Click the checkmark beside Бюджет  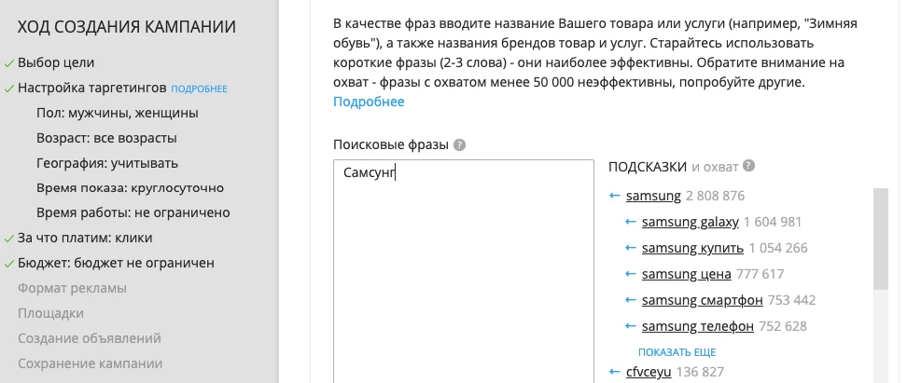8,264
